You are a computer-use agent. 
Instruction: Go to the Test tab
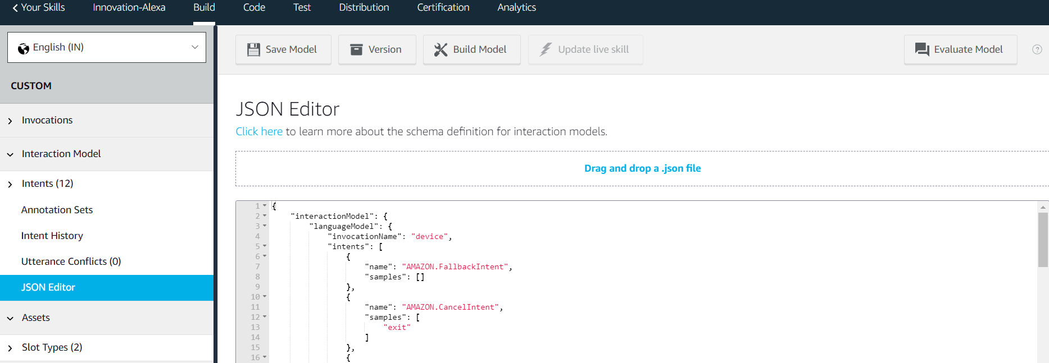tap(302, 7)
